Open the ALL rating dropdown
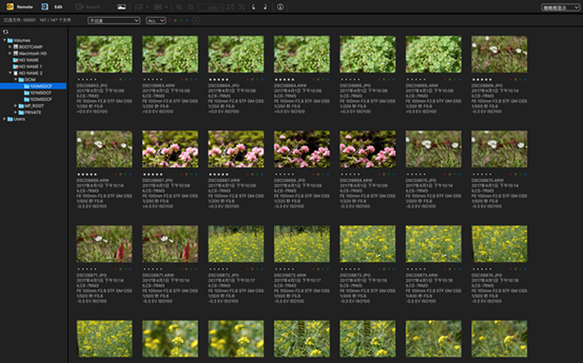 156,21
